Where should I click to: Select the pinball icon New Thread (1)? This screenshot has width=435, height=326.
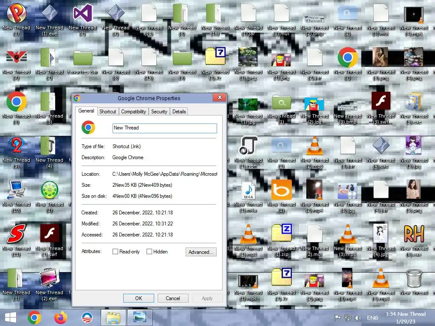(17, 20)
